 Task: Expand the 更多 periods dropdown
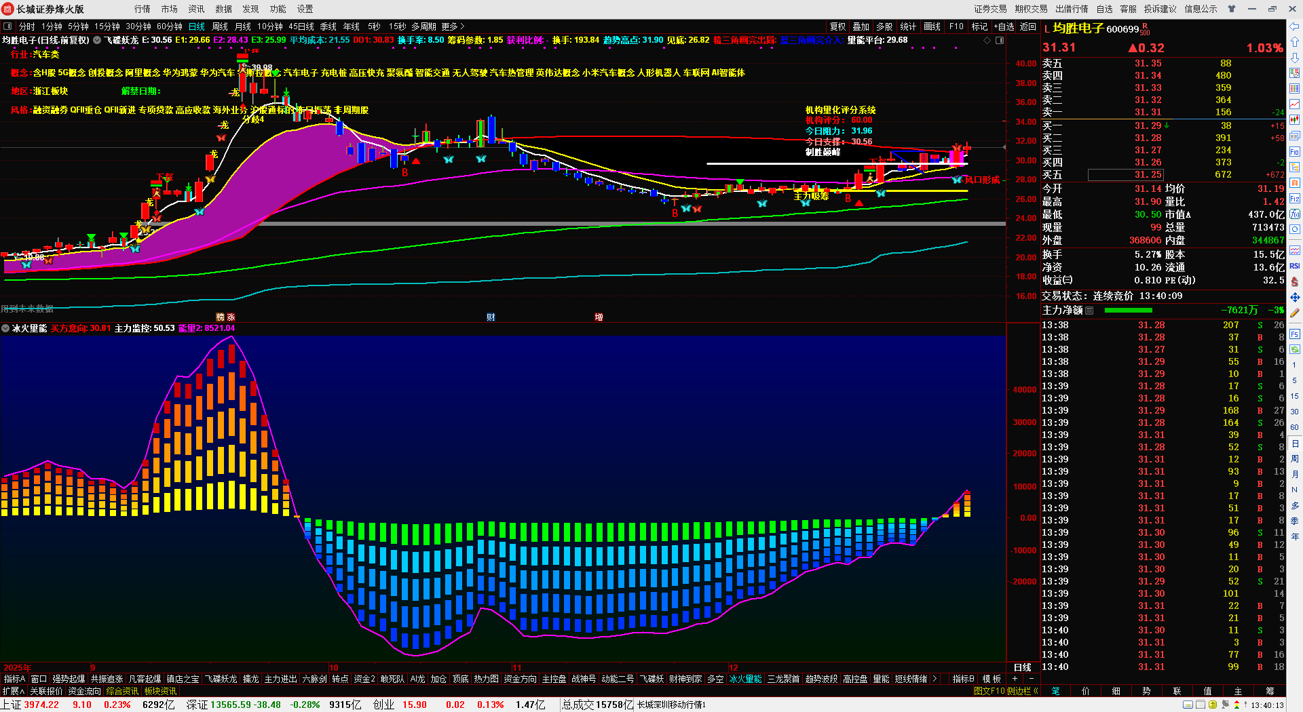click(453, 26)
